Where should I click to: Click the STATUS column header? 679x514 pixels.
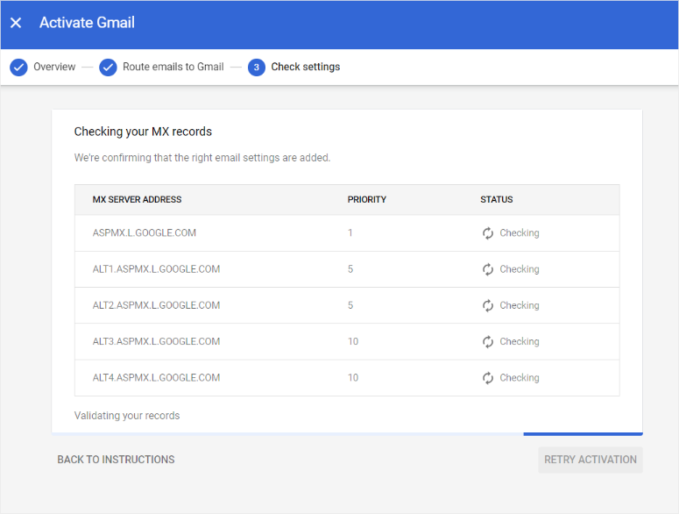496,199
